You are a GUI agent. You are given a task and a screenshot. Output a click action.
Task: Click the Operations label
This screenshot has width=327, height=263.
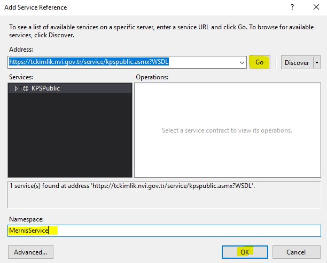tap(152, 77)
